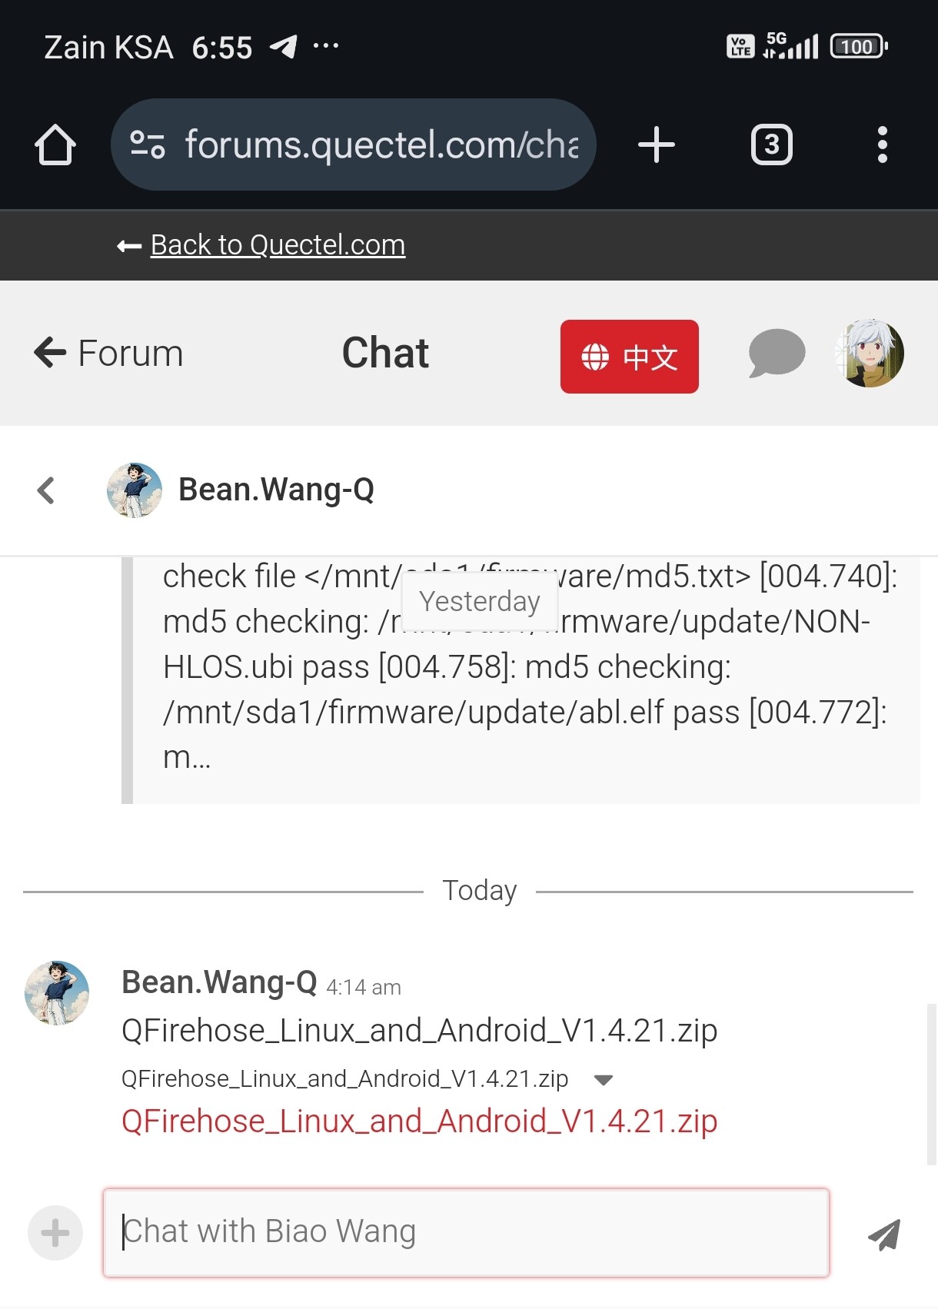938x1309 pixels.
Task: Tap the forums.quectel.com address bar
Action: (354, 145)
